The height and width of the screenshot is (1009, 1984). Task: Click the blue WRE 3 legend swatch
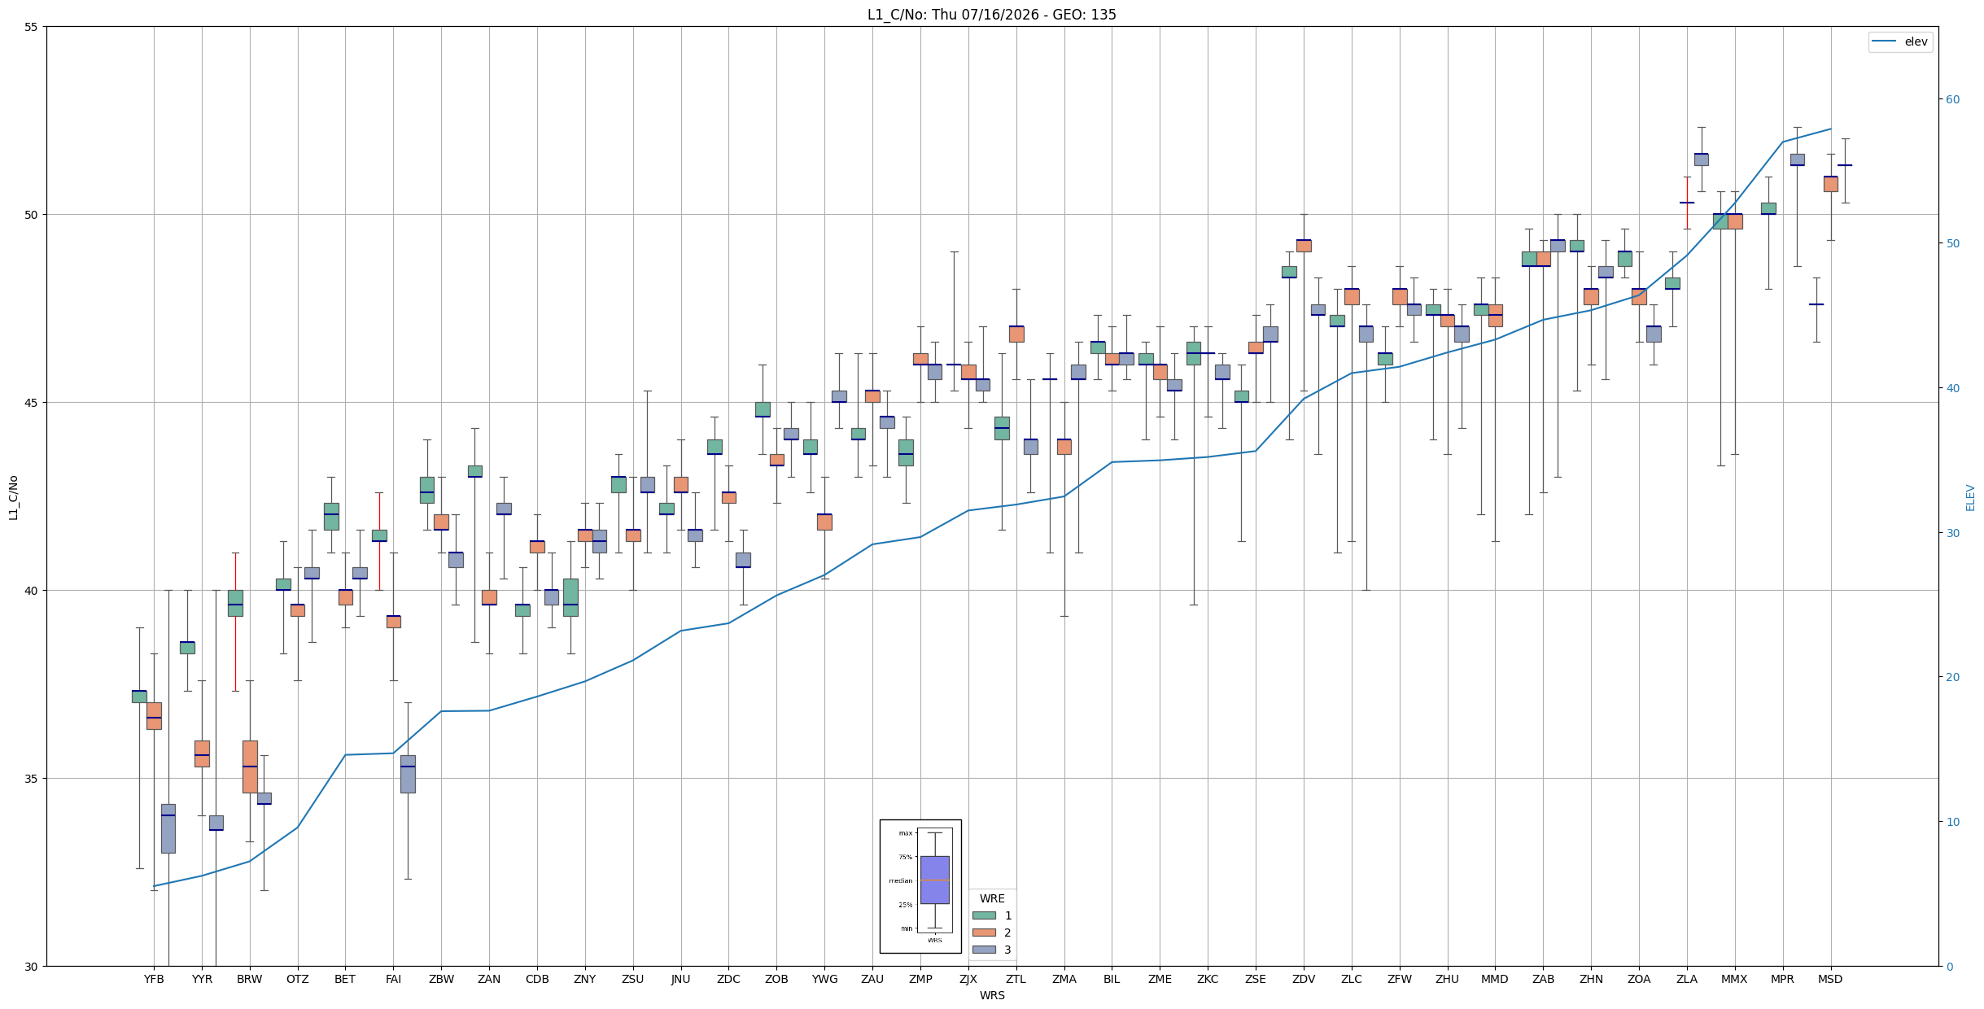(x=984, y=950)
